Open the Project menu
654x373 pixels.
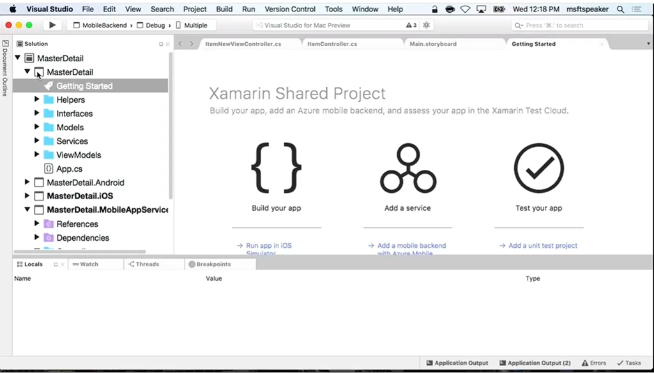195,9
